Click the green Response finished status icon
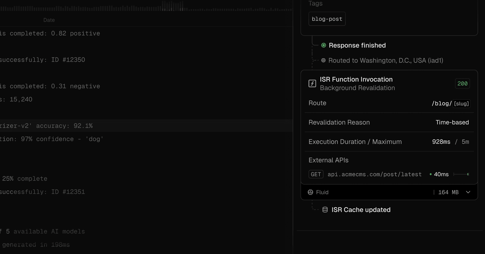485x254 pixels. [x=323, y=45]
